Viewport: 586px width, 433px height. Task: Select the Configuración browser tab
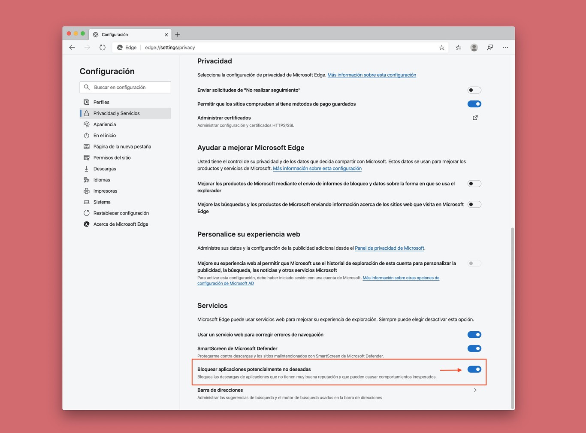[130, 34]
